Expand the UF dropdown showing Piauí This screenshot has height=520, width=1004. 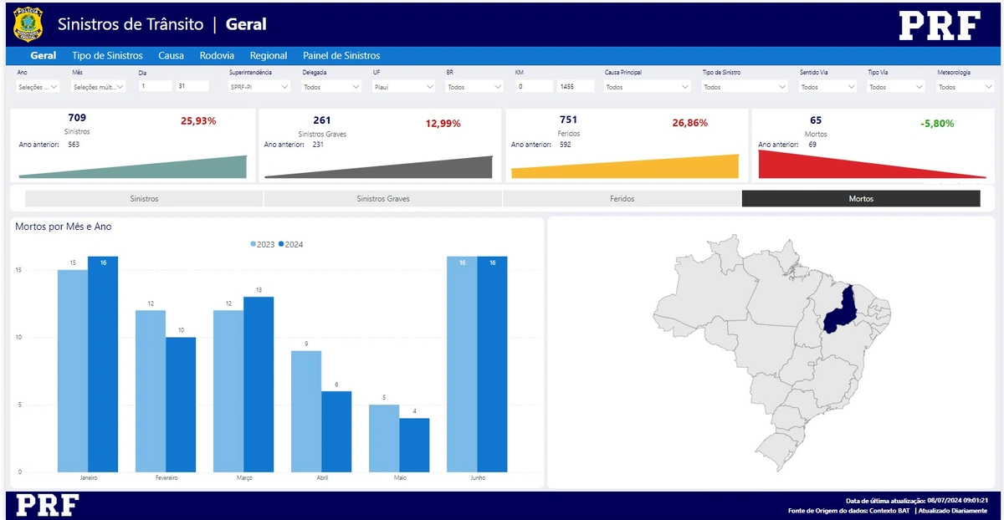coord(404,86)
